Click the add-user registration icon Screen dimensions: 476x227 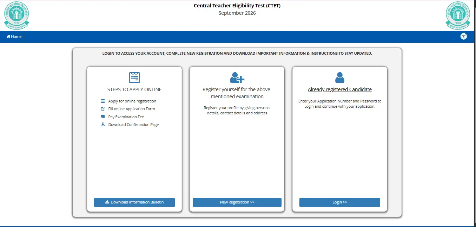pyautogui.click(x=237, y=78)
